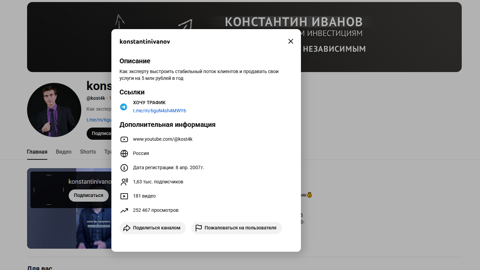
Task: Click the Поделиться каналом button
Action: 153,228
